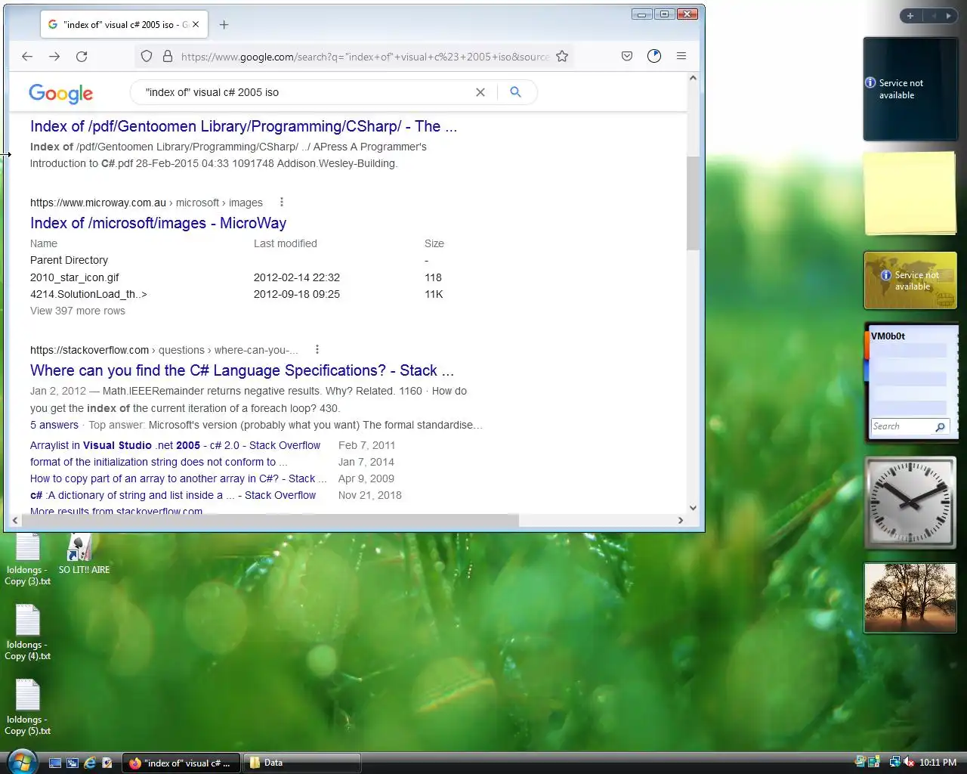Viewport: 967px width, 774px height.
Task: Clear the Google search box with X
Action: [x=480, y=92]
